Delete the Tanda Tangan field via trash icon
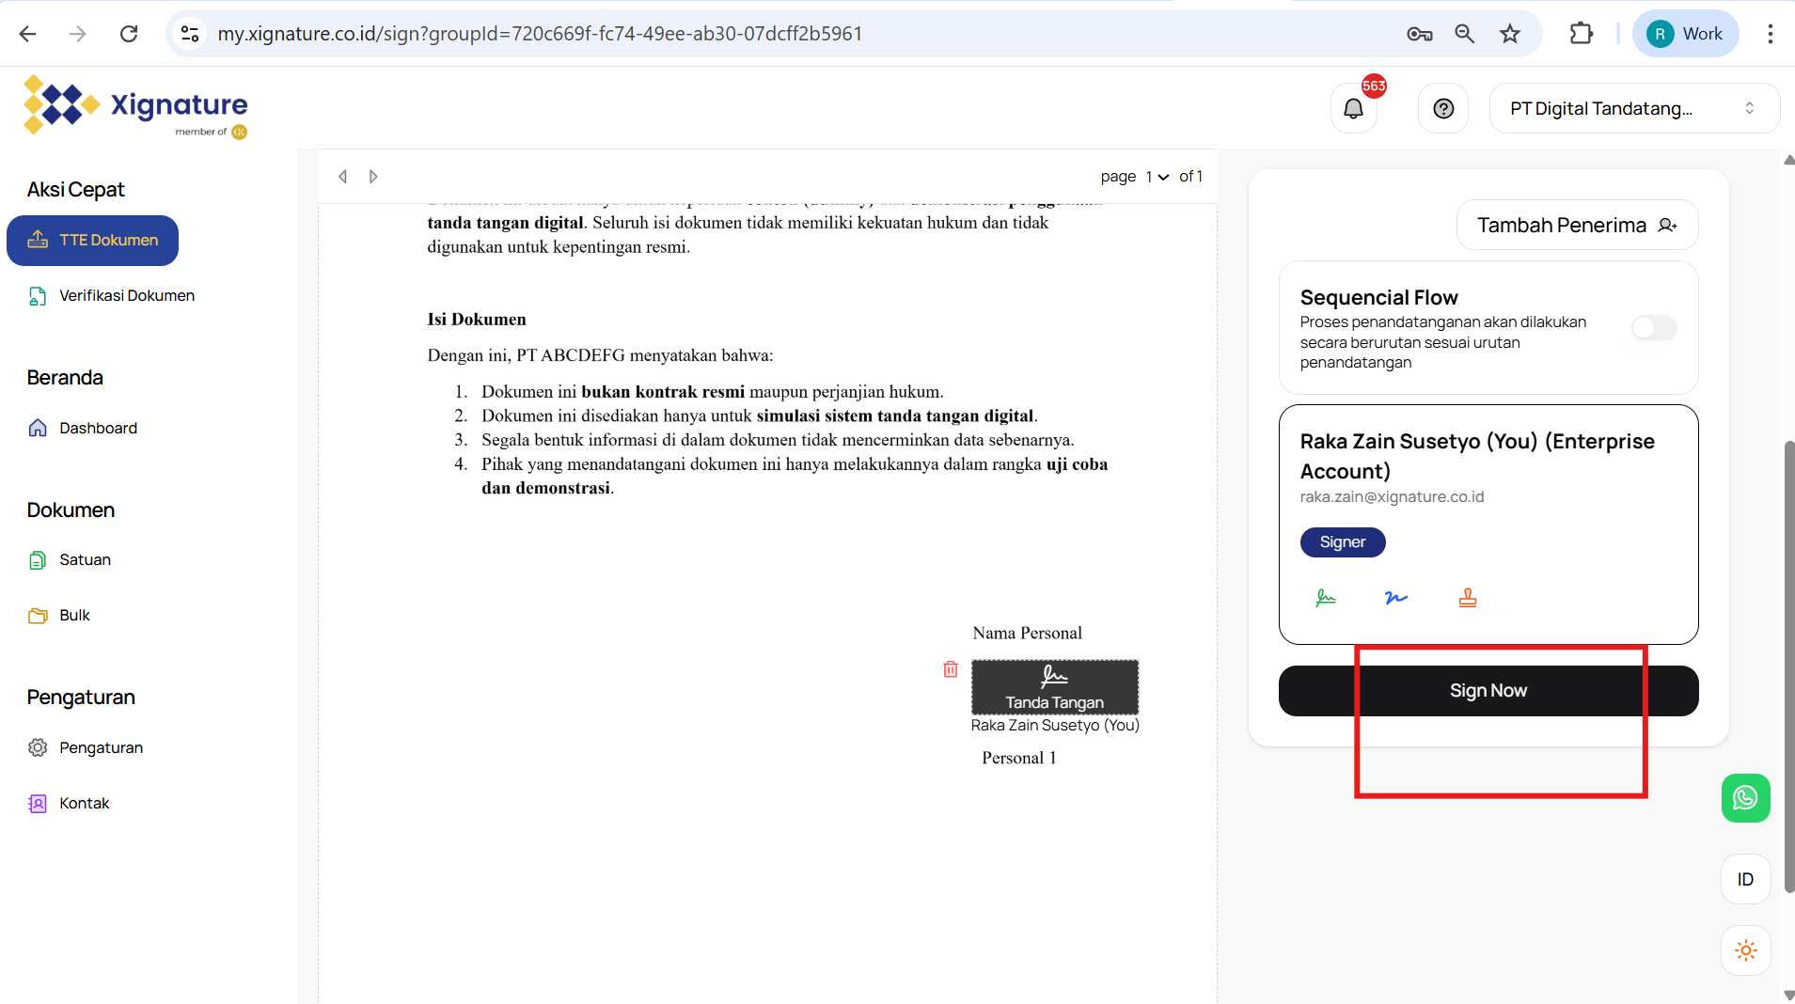The image size is (1795, 1004). click(x=951, y=669)
